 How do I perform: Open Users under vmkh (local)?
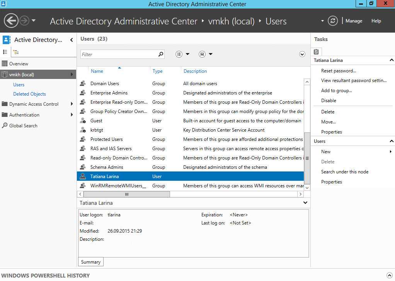pyautogui.click(x=19, y=85)
